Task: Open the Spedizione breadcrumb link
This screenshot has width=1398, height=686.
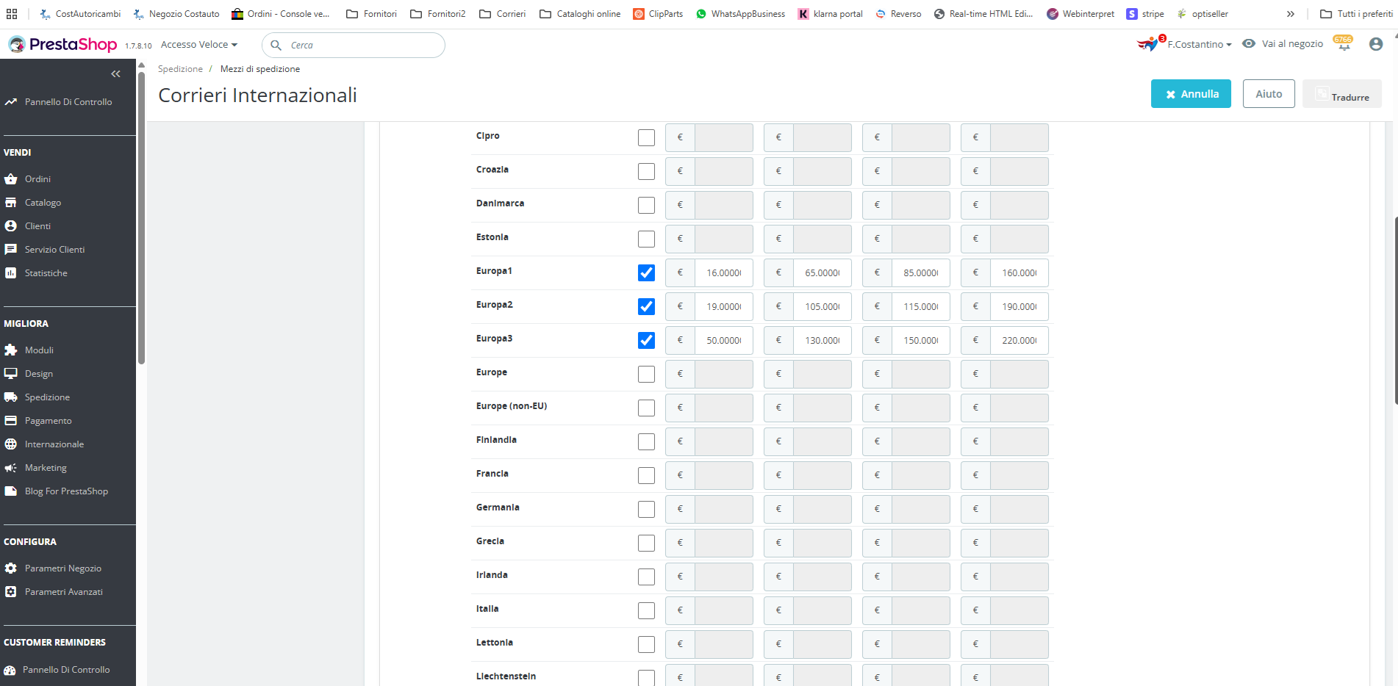Action: tap(180, 69)
